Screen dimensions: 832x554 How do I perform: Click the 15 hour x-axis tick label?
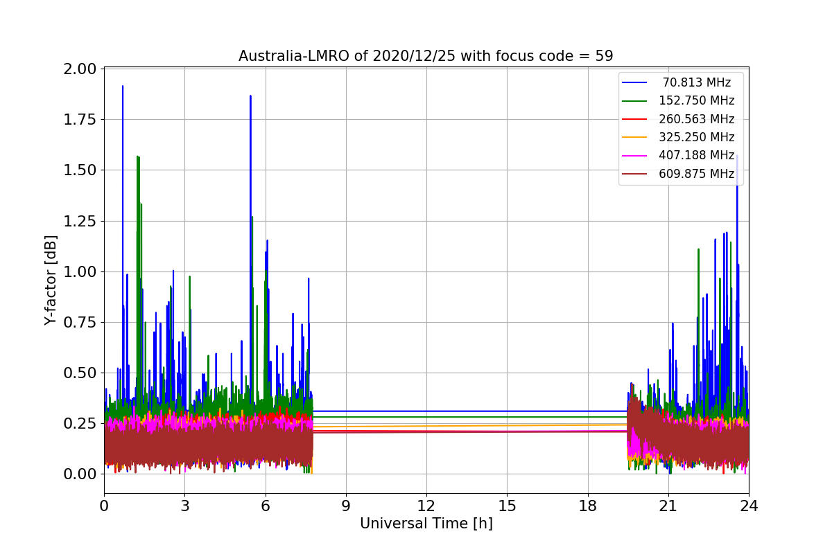pos(507,506)
